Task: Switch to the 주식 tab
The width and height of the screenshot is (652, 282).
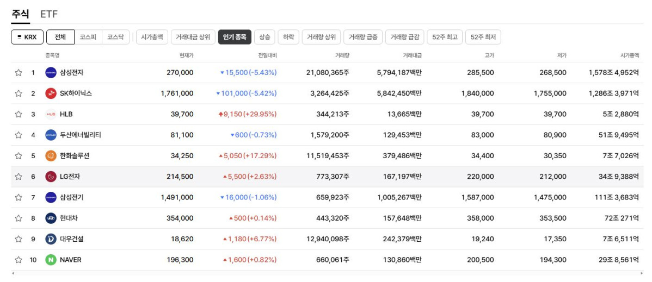Action: pos(20,14)
